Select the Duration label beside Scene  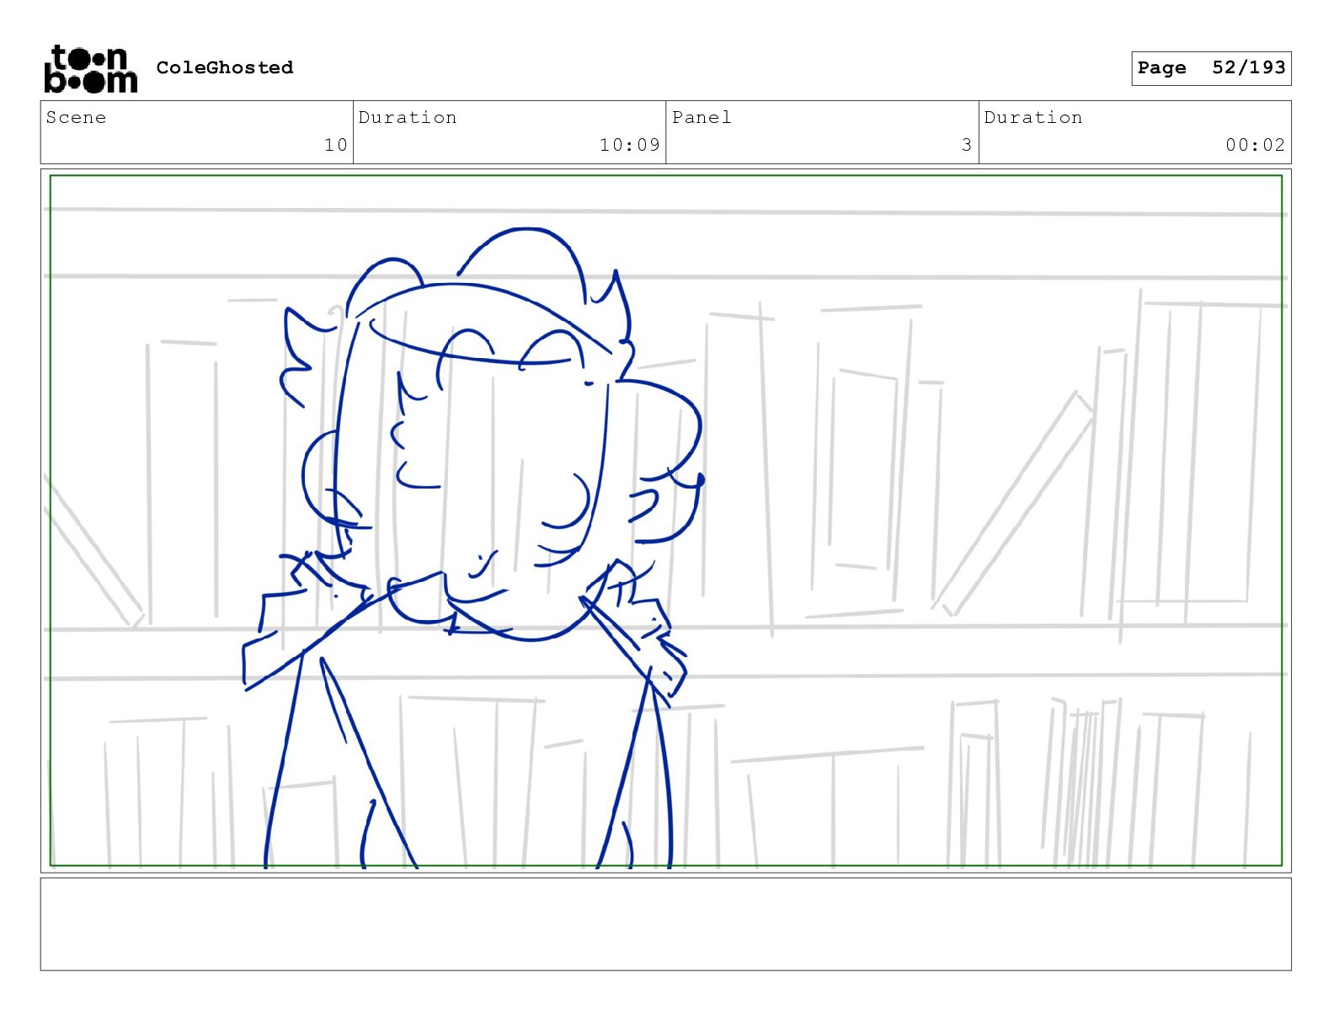408,117
